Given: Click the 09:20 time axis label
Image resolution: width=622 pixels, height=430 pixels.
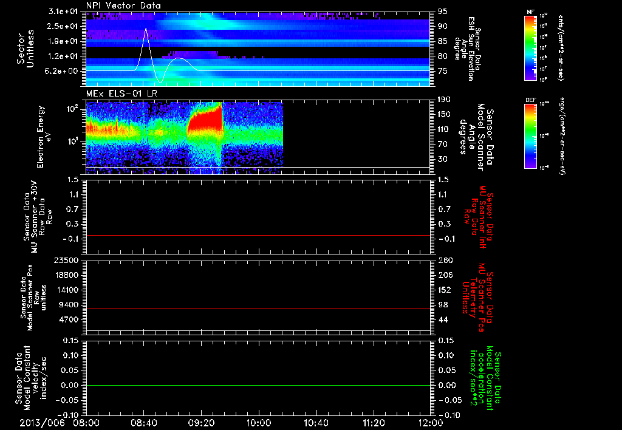Looking at the screenshot, I should [201, 423].
